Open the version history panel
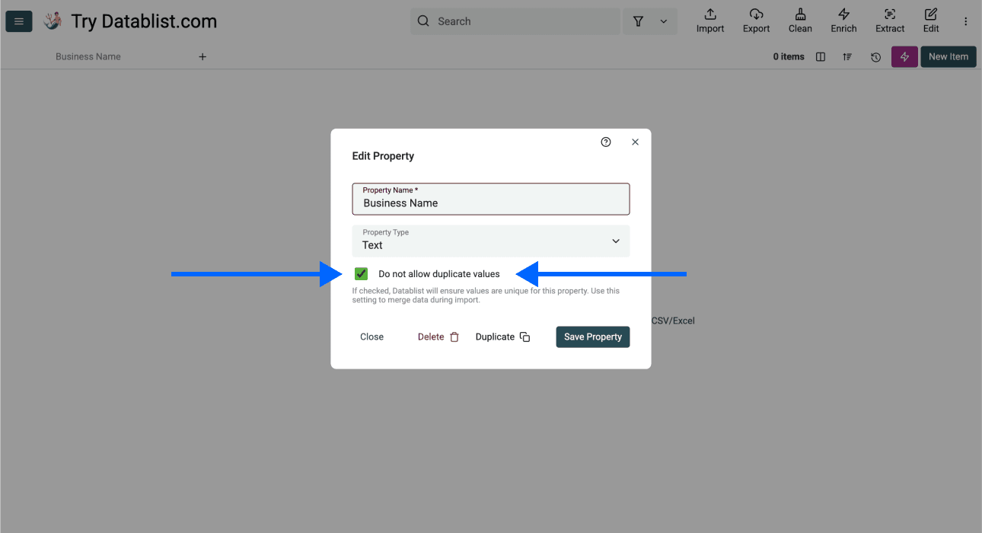 [x=875, y=56]
